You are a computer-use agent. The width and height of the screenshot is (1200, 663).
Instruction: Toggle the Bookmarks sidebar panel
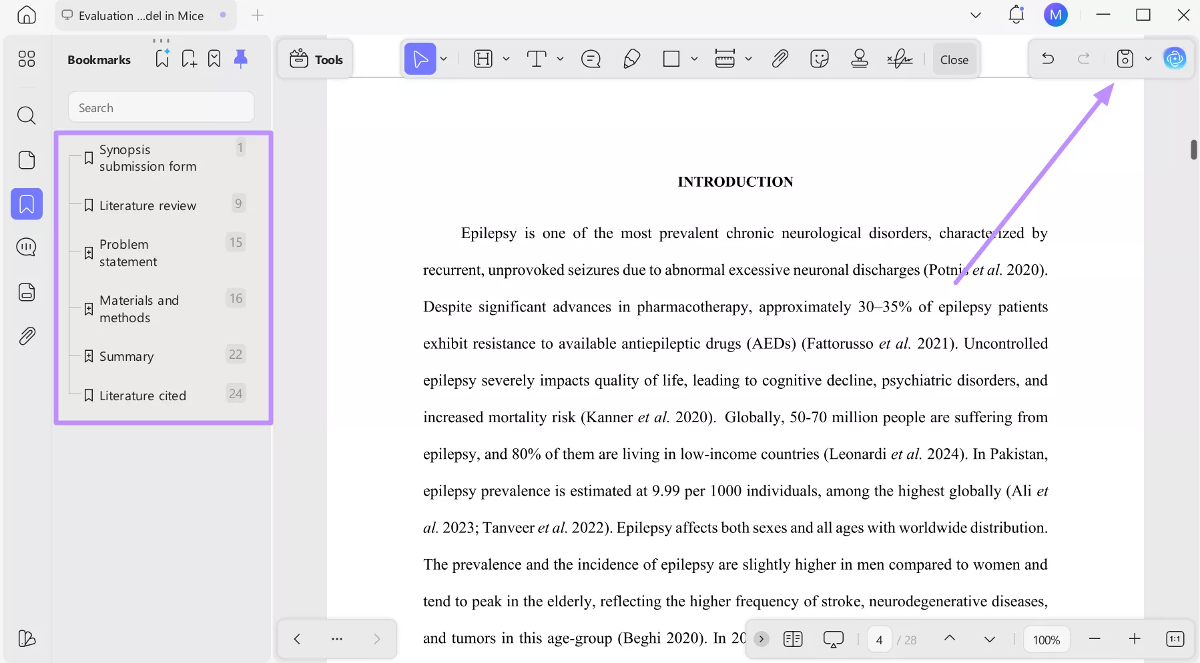click(27, 204)
